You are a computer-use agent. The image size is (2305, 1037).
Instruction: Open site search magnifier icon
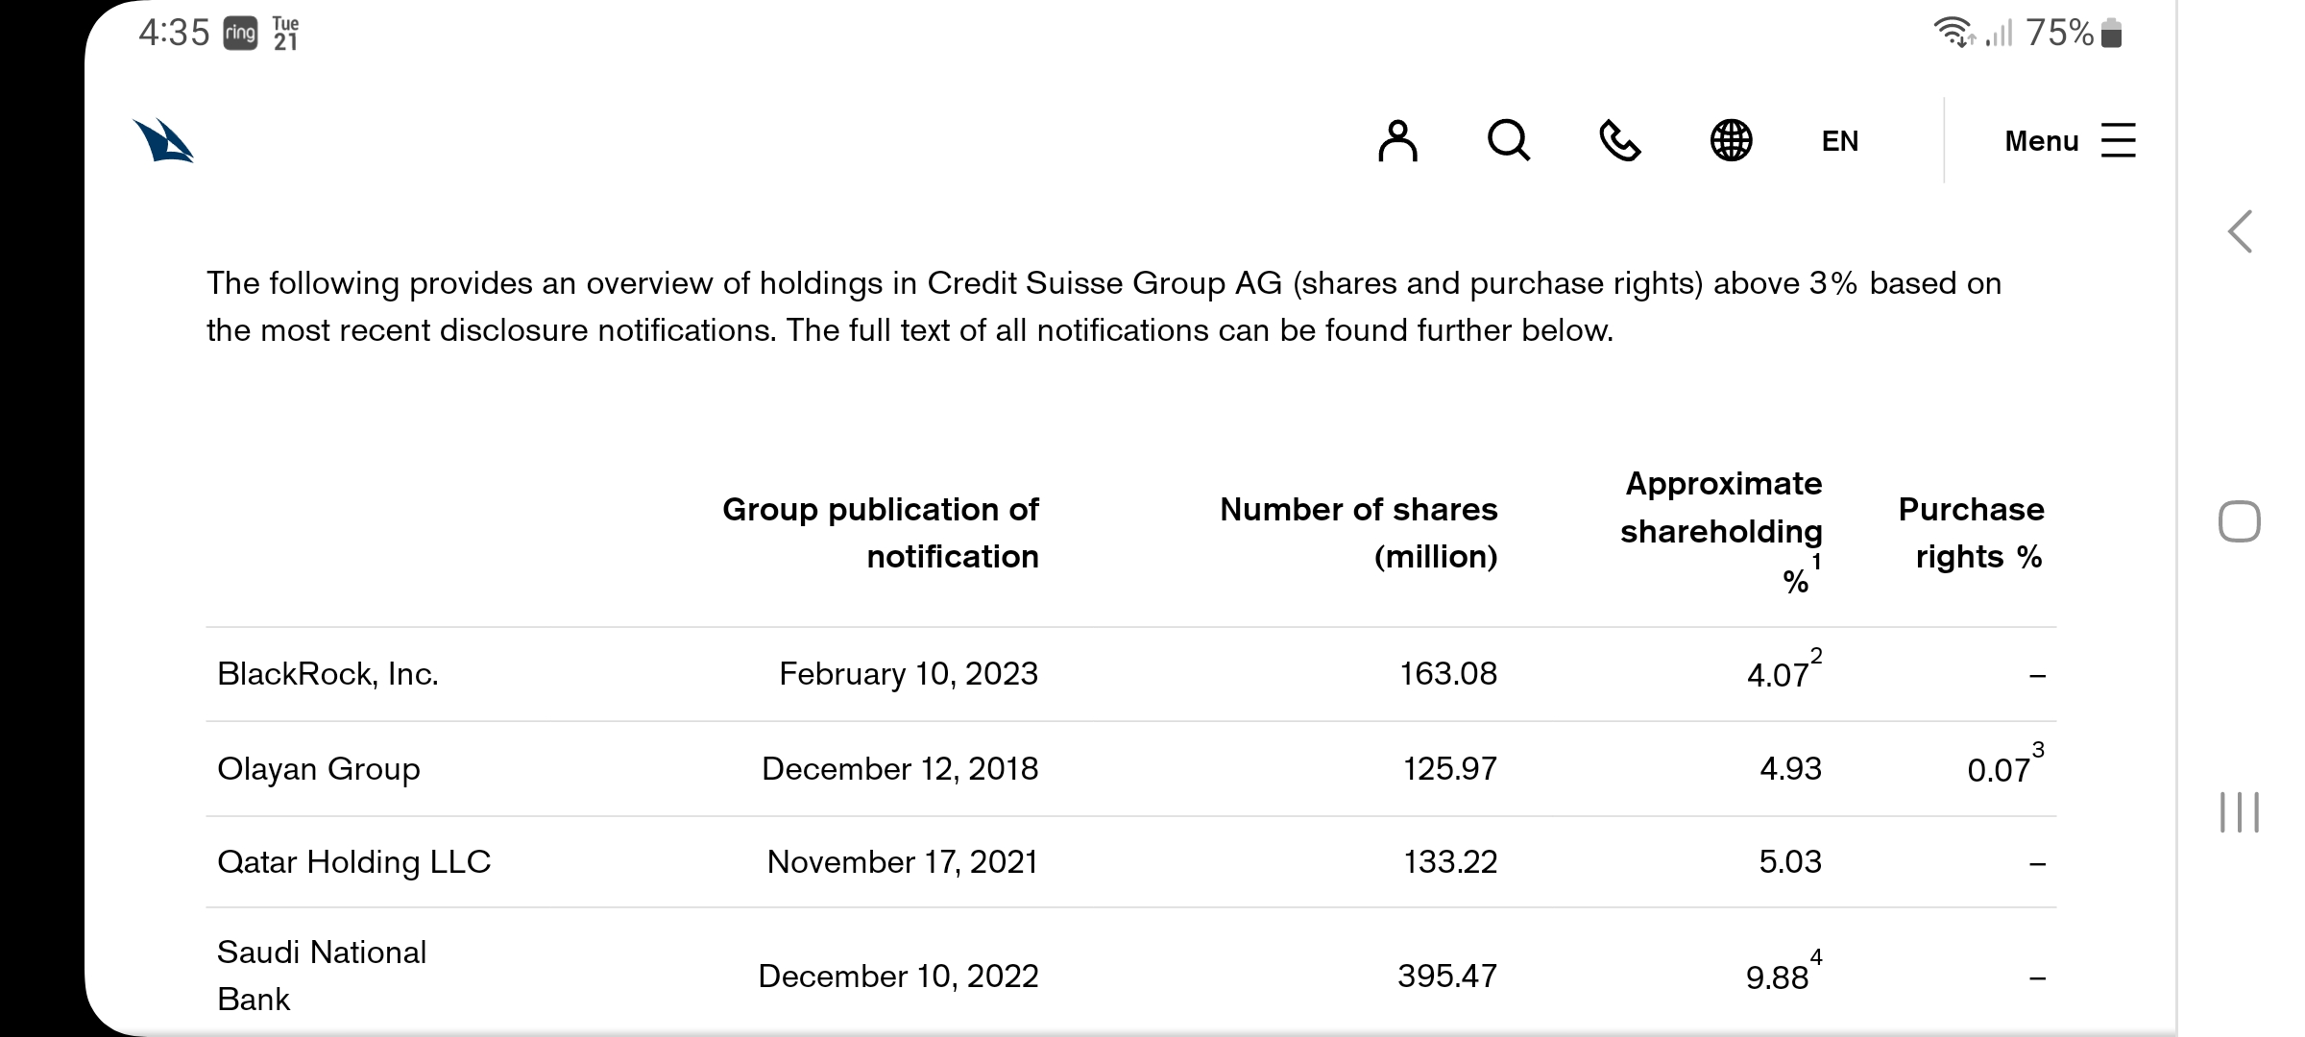click(1509, 141)
